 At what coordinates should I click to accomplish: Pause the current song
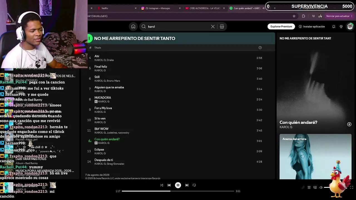tap(178, 185)
